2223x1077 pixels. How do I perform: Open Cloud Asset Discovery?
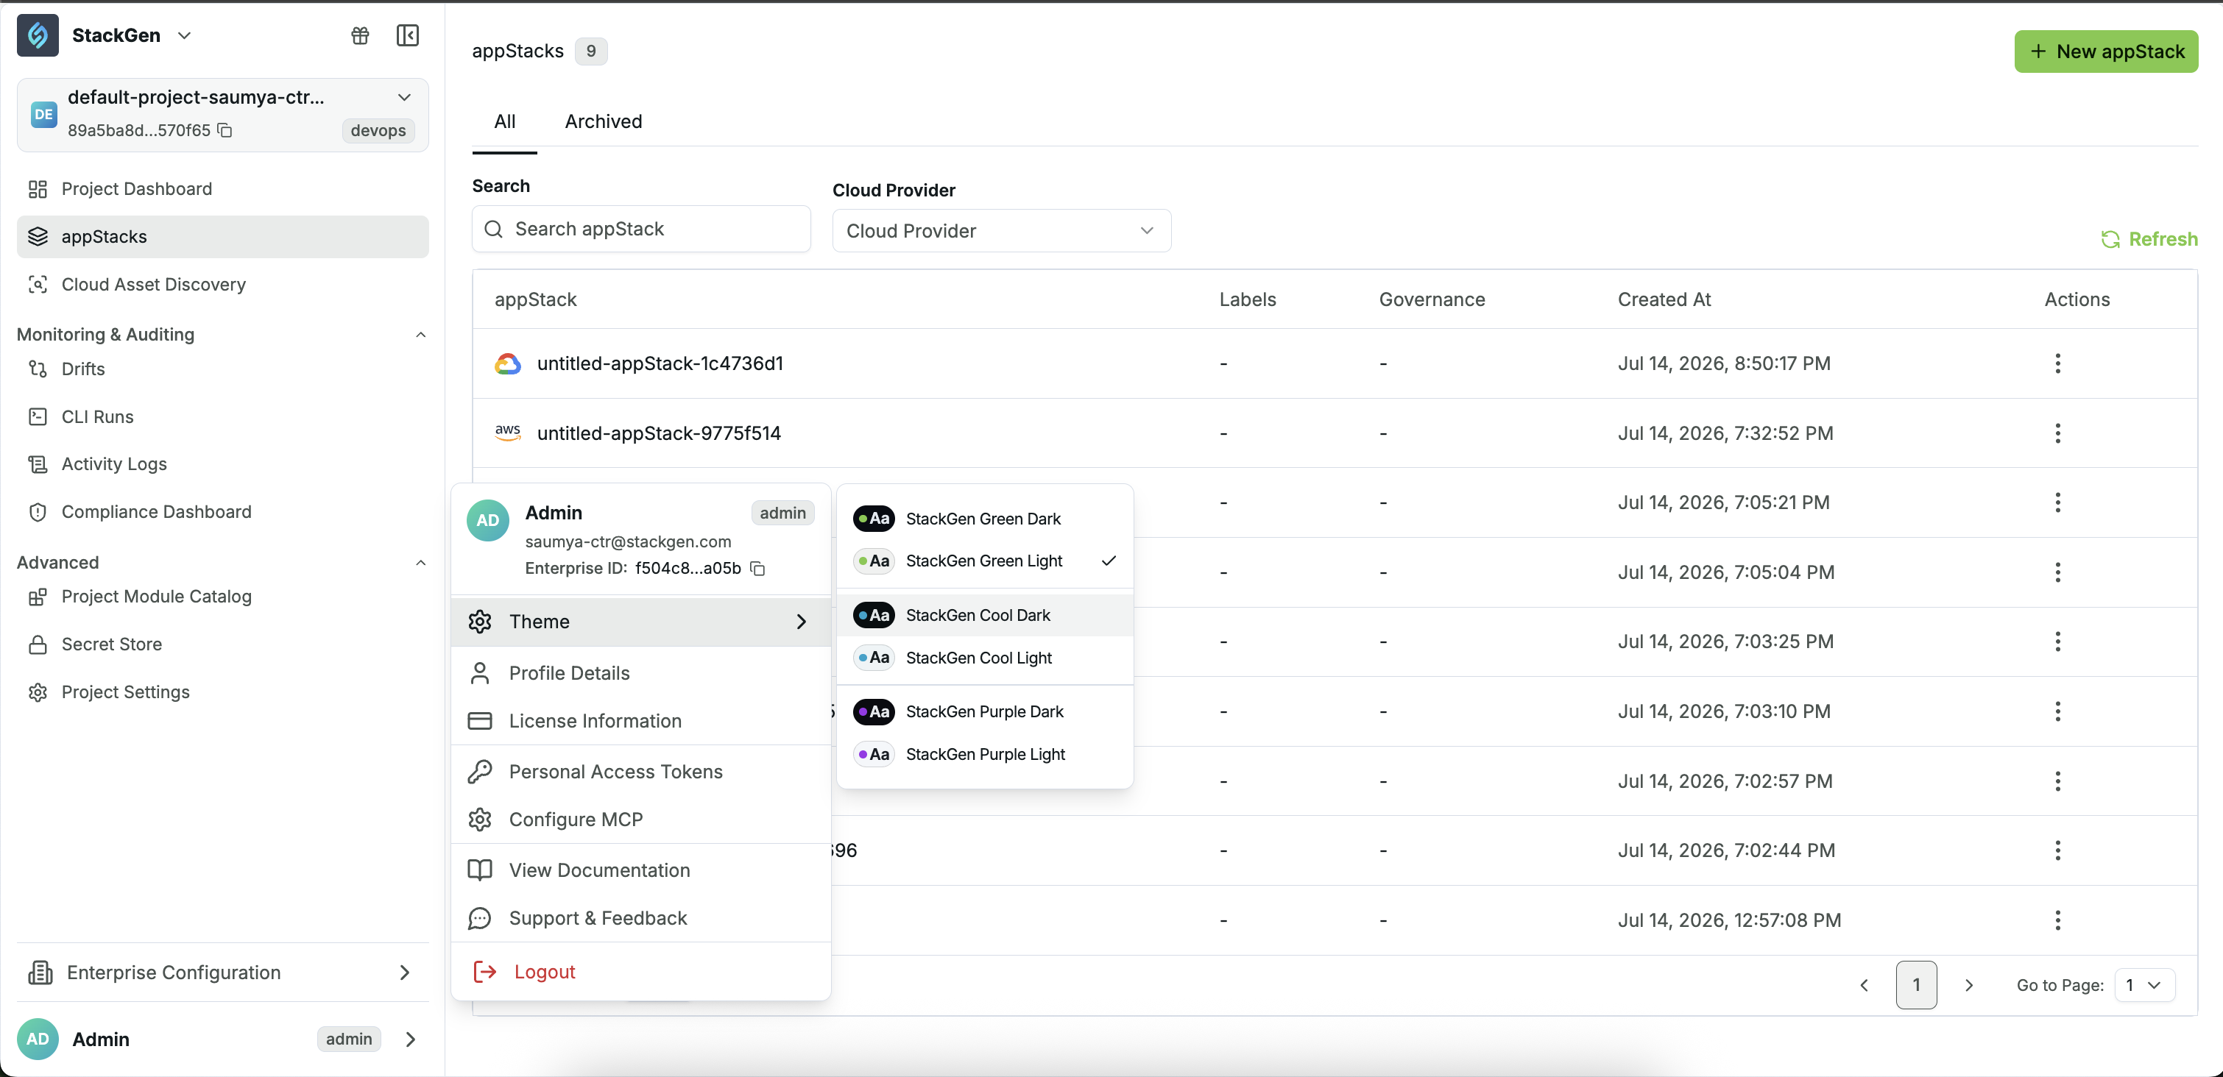(x=222, y=285)
